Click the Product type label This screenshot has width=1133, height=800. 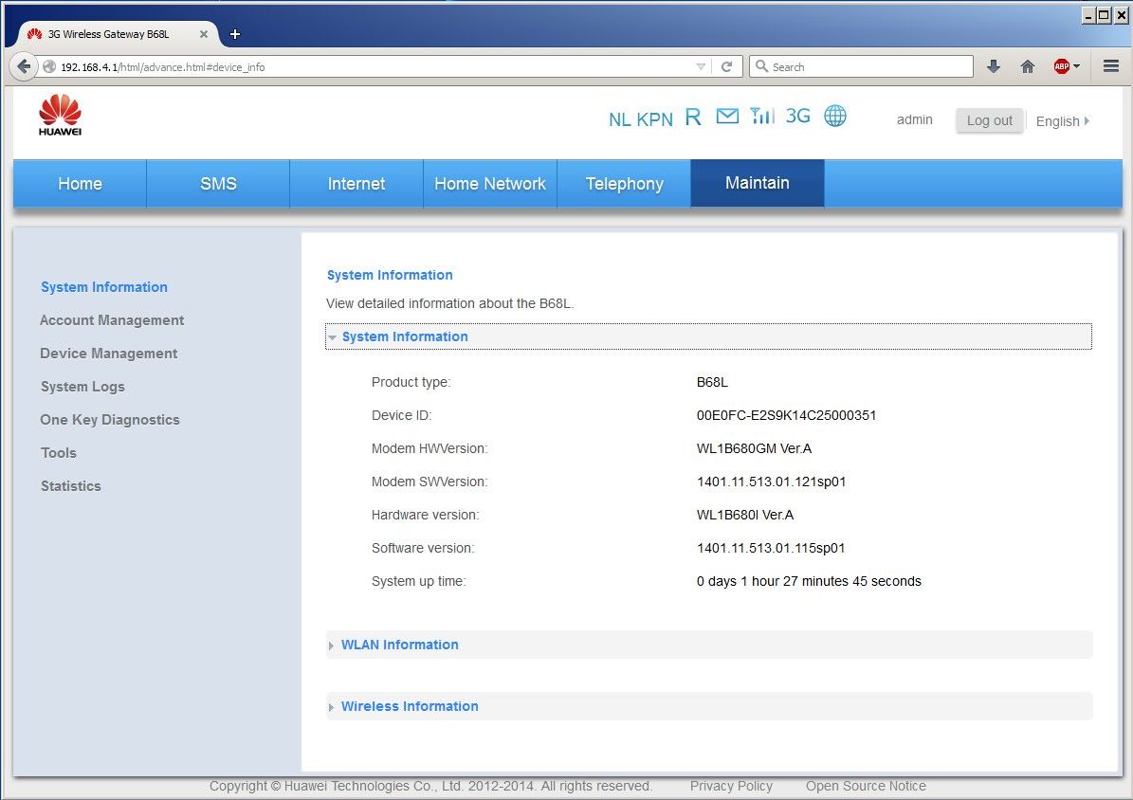point(411,382)
